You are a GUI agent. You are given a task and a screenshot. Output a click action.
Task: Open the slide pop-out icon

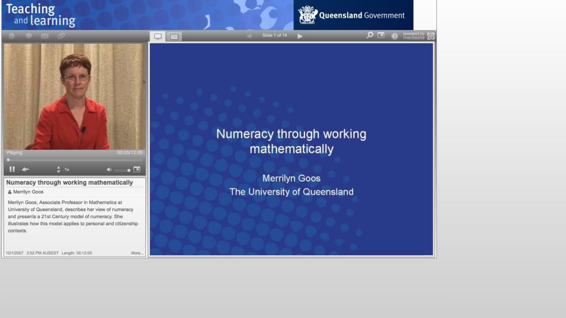pos(381,35)
